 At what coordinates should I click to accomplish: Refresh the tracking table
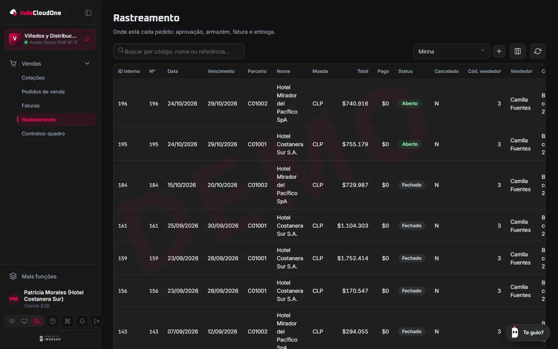(538, 51)
